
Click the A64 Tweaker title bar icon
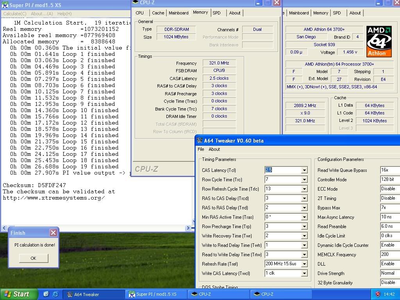[x=200, y=140]
